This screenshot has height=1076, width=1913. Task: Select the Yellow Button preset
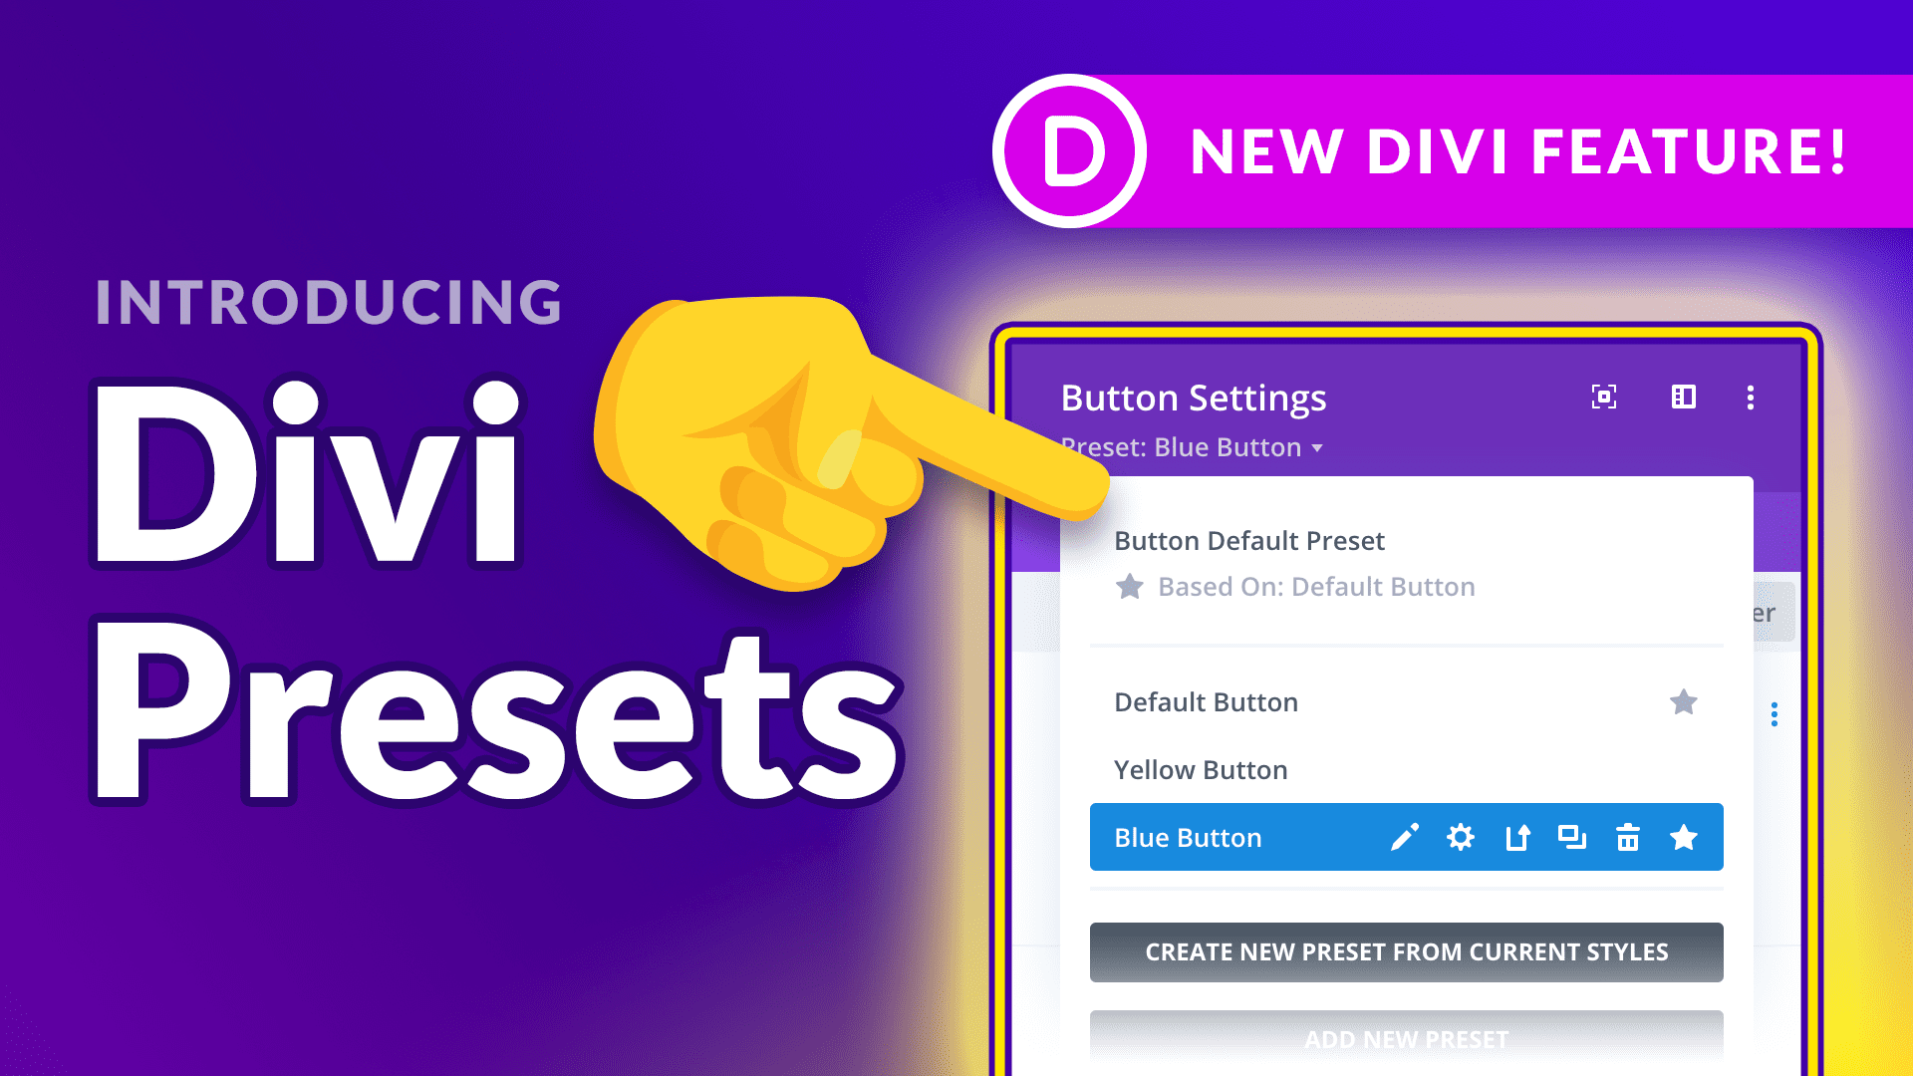tap(1201, 768)
